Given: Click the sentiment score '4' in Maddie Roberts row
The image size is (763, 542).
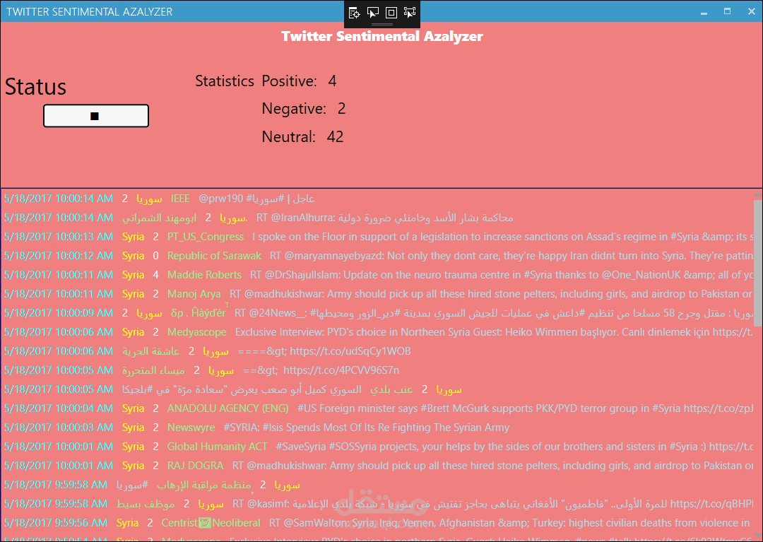Looking at the screenshot, I should click(x=155, y=275).
